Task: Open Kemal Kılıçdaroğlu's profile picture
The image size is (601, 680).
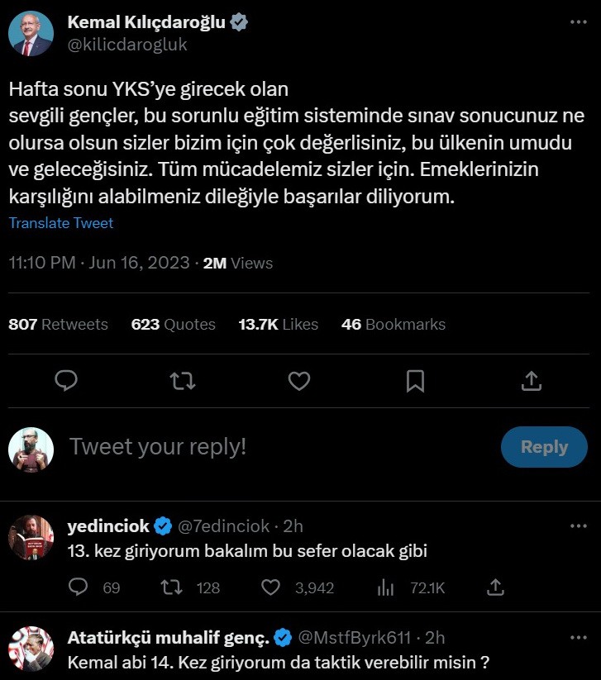Action: coord(31,34)
